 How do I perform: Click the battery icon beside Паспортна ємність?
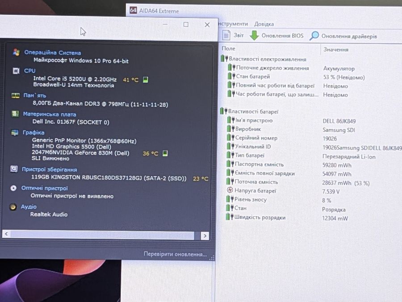[230, 164]
